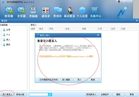Click 打开模板所在文件夹 button
Screen dimensions: 139x97
[x=49, y=80]
